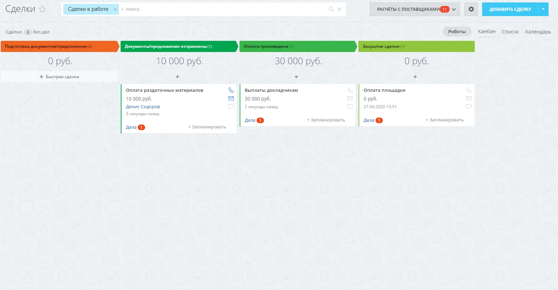
Task: Open arrow dropdown beside Добавить сделку
Action: tap(543, 9)
